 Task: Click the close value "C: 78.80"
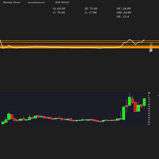click(59, 12)
